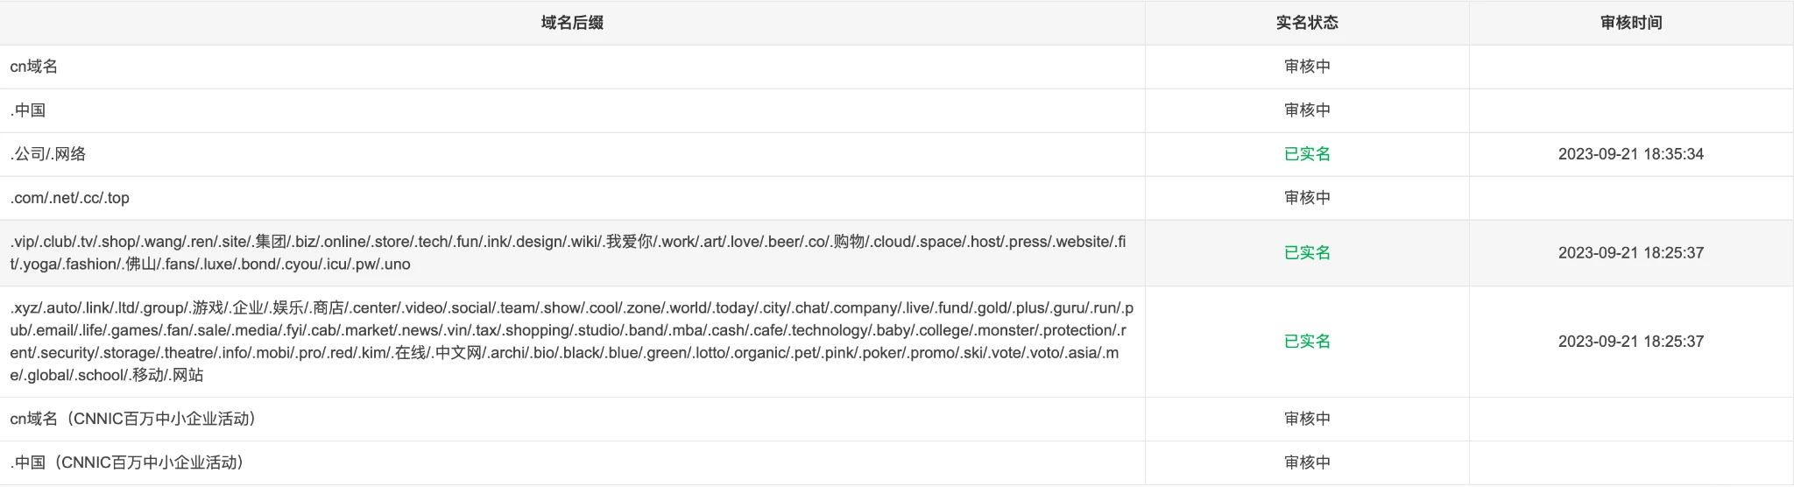This screenshot has width=1794, height=487.
Task: Click the 域名后缀 column header
Action: coord(572,23)
